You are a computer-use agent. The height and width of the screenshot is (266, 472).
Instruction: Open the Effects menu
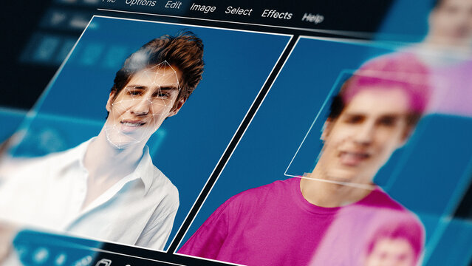pyautogui.click(x=277, y=15)
